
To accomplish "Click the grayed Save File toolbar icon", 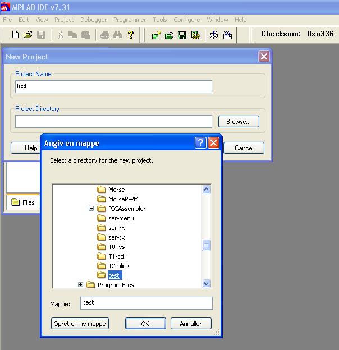I will 41,35.
